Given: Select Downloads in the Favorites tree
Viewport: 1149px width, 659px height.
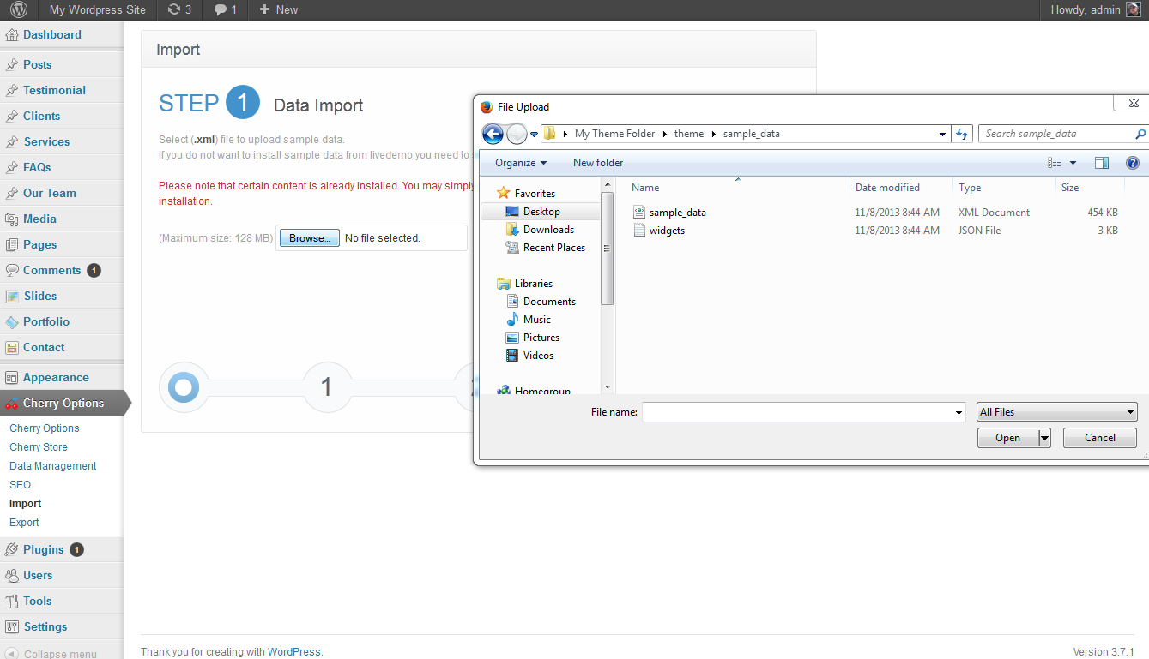Looking at the screenshot, I should click(548, 230).
